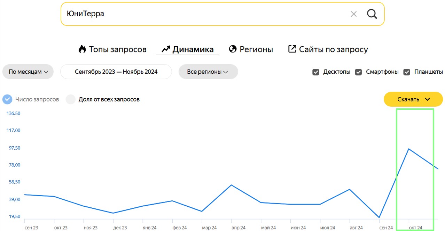Viewport: 445px width, 231px height.
Task: Uncheck the Десктопы checkbox
Action: 316,72
